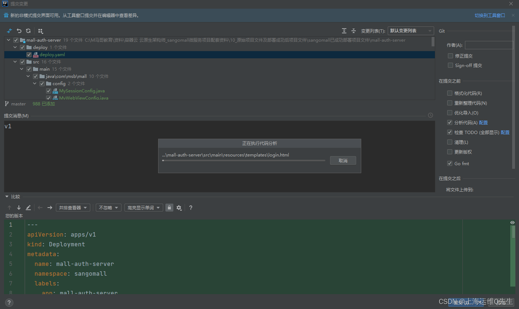Click the switch to tool window link
The height and width of the screenshot is (309, 519).
tap(490, 15)
